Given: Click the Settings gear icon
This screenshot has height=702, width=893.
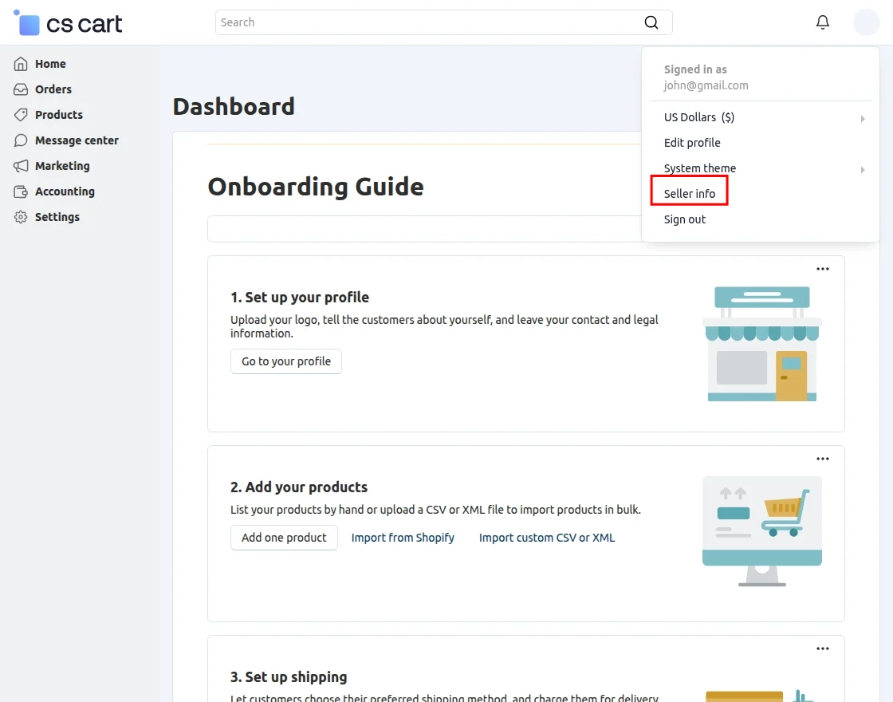Looking at the screenshot, I should coord(21,217).
